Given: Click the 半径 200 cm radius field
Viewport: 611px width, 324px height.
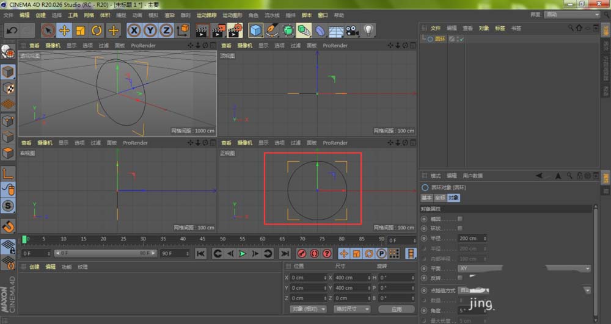Looking at the screenshot, I should [x=469, y=239].
